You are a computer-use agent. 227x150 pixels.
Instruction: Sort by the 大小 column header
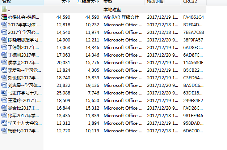point(65,2)
